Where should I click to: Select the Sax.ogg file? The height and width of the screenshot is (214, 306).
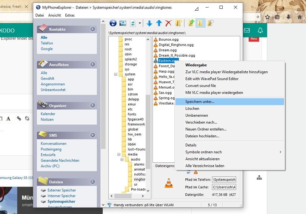[165, 93]
